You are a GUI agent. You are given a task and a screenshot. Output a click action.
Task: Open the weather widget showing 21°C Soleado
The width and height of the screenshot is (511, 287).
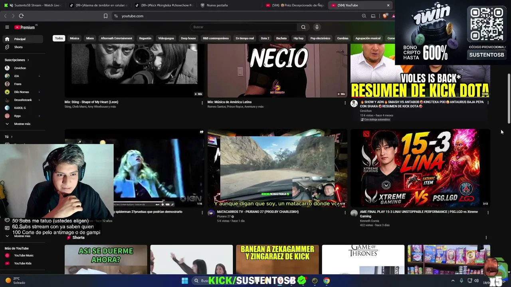(15, 281)
